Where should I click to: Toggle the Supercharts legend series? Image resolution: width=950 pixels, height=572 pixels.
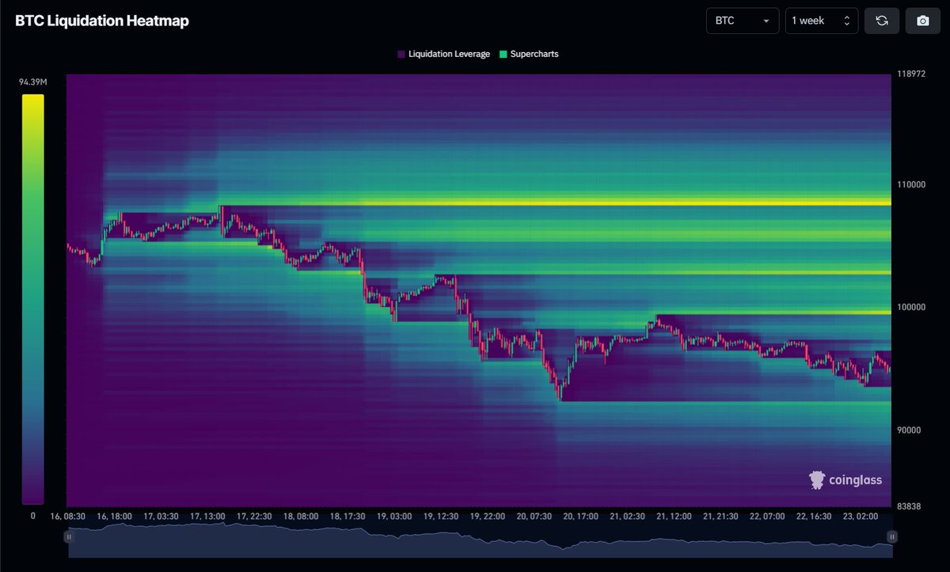[528, 54]
